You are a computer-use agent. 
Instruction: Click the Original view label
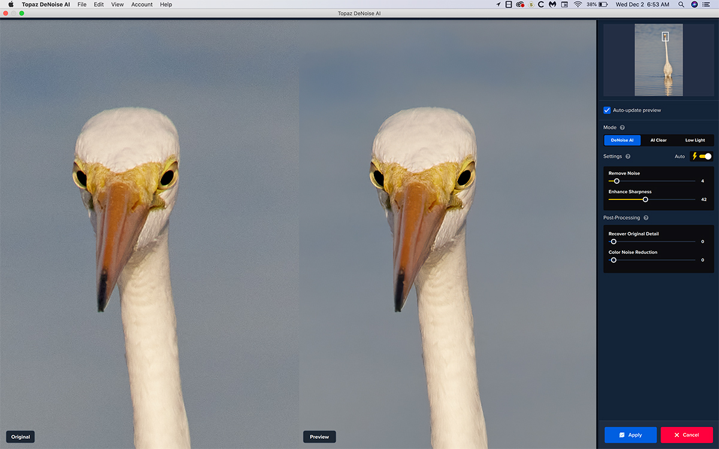pos(20,437)
